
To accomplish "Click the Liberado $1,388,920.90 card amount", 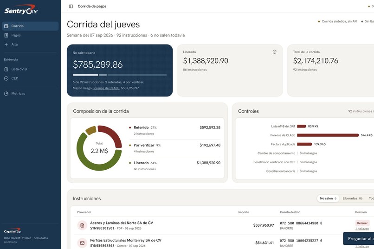I will click(206, 61).
